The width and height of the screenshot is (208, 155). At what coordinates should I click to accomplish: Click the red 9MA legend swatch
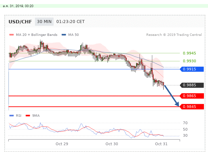tap(28, 116)
